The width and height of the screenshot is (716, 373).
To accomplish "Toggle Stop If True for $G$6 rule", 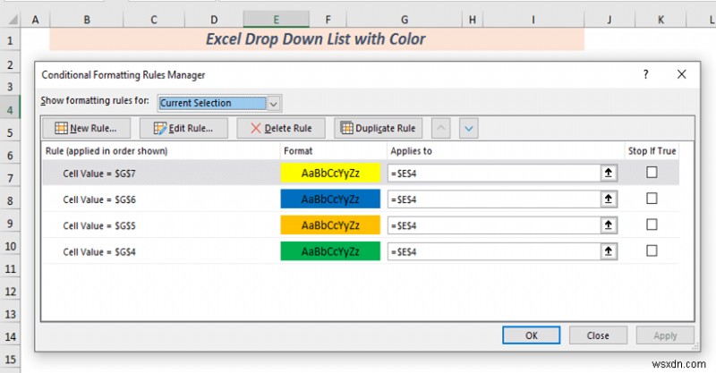I will click(652, 199).
